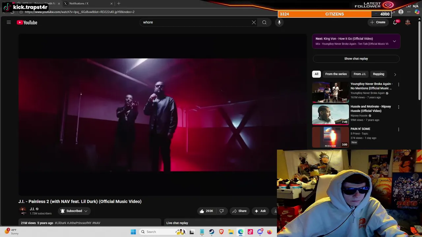Click the Create button
Screen dimensions: 422x237
pyautogui.click(x=378, y=22)
